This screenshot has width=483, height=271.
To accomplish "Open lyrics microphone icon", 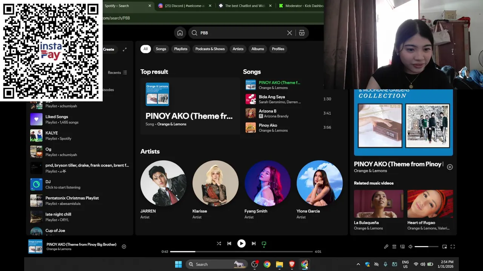I will tap(386, 247).
